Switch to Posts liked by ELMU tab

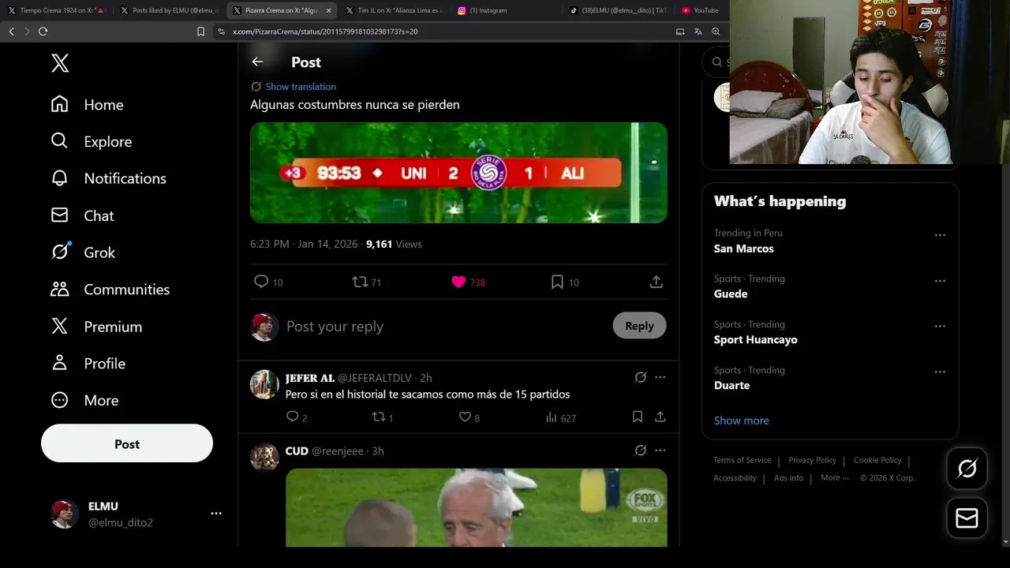[170, 10]
